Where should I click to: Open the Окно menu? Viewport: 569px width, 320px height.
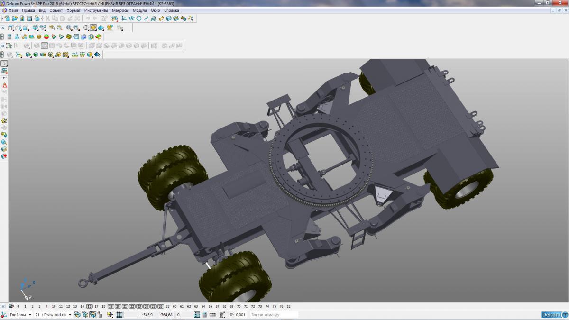coord(156,10)
